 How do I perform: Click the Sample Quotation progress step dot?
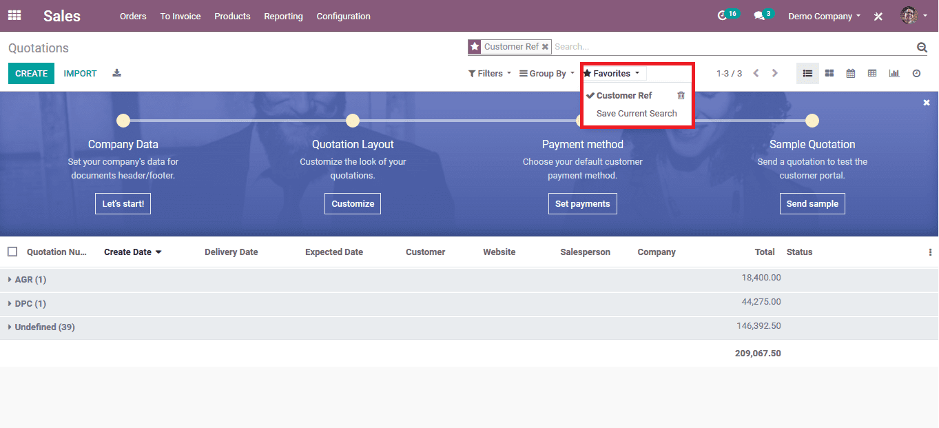click(812, 121)
